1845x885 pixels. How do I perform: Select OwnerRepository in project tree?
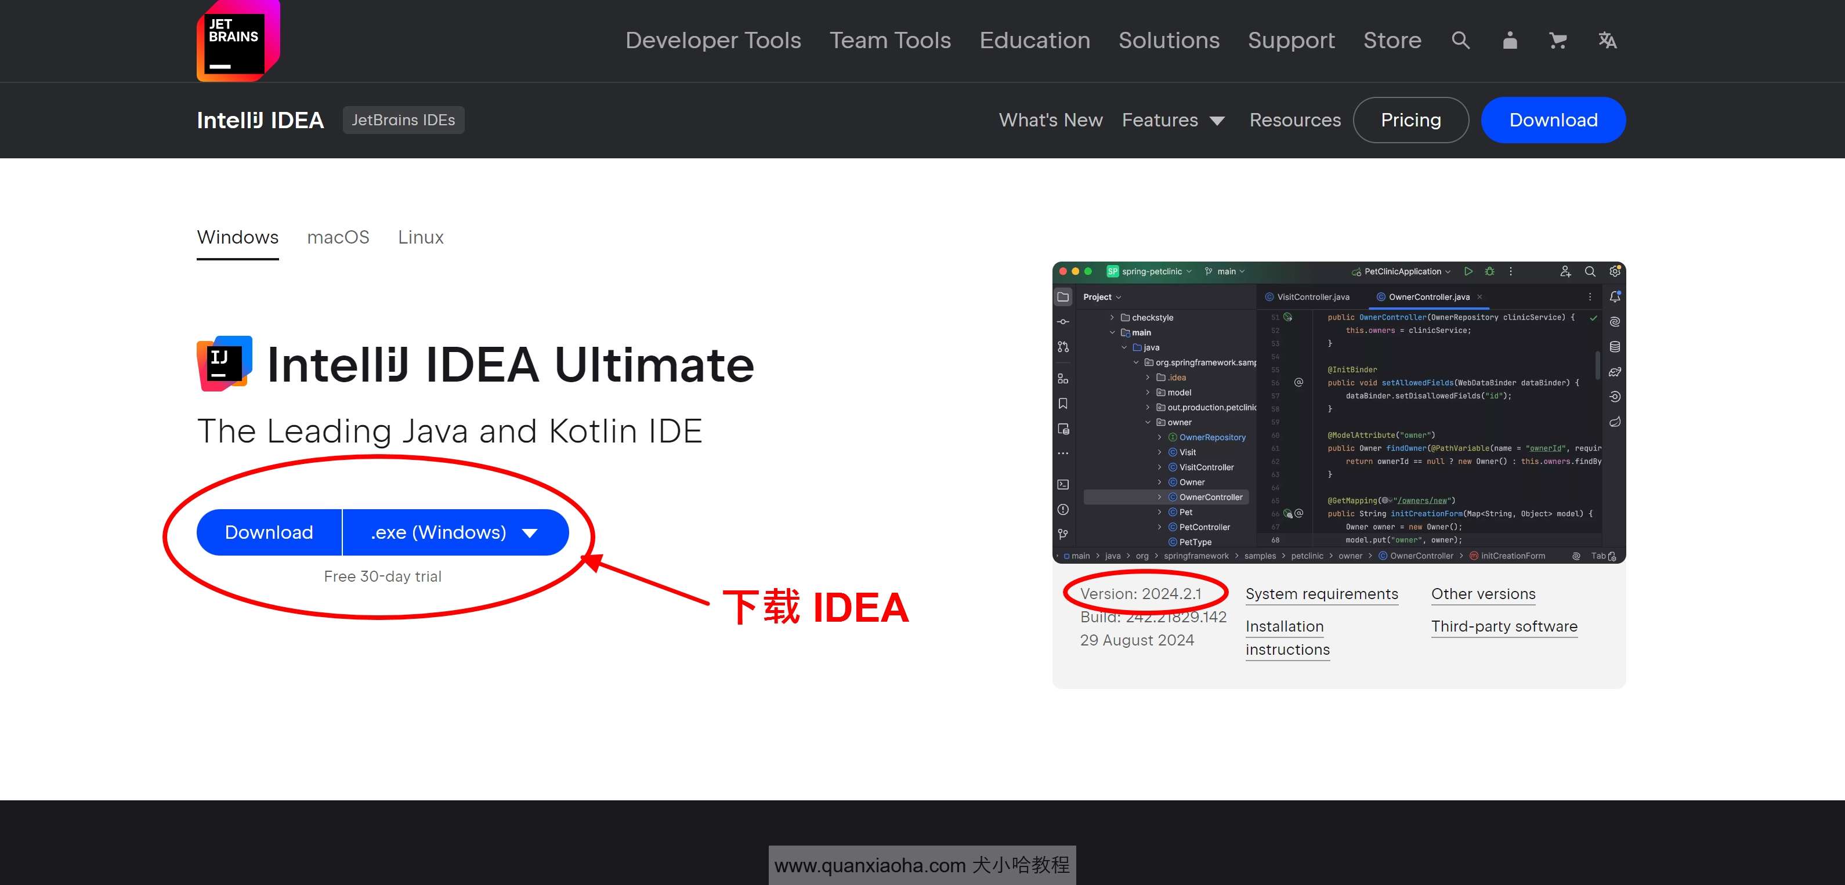[1212, 437]
